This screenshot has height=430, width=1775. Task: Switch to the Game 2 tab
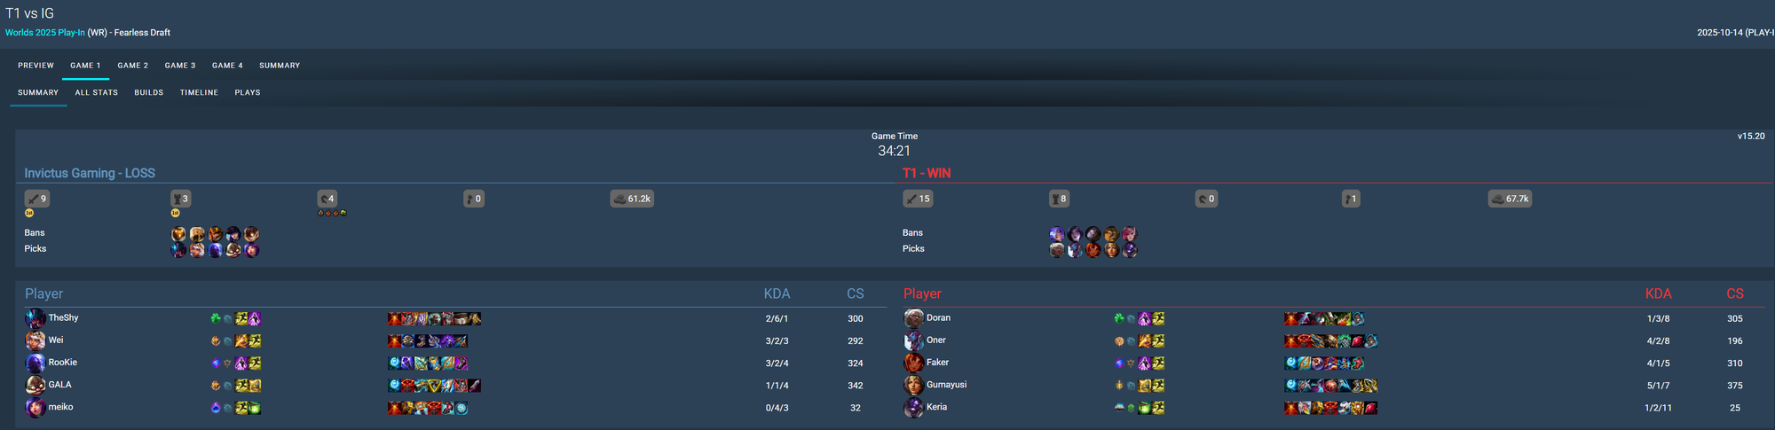[133, 66]
